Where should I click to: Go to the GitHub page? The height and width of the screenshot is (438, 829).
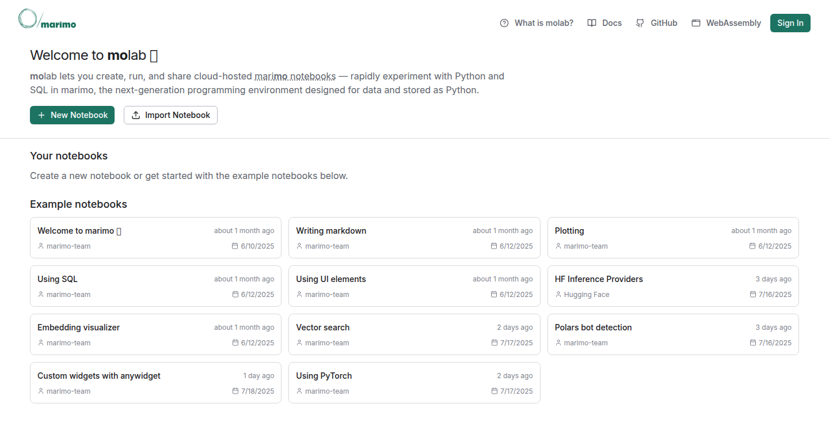656,23
